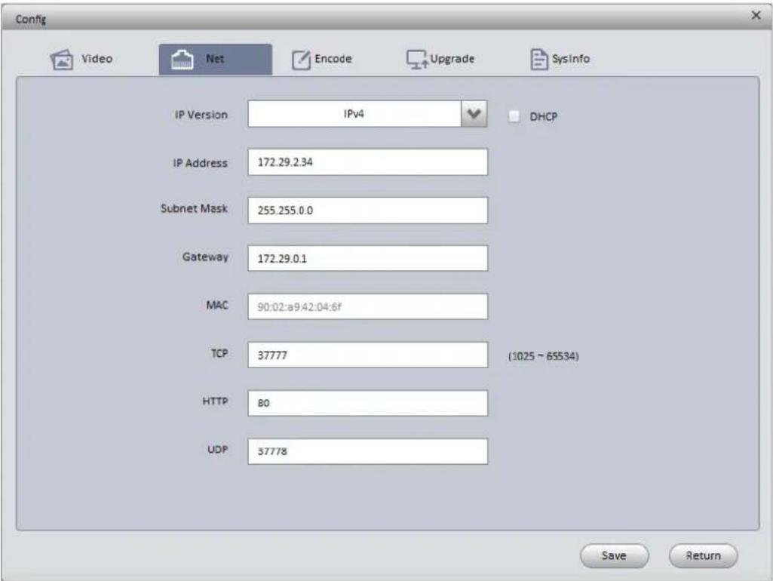Screen dimensions: 773x581
Task: Click the Return button
Action: tap(704, 556)
